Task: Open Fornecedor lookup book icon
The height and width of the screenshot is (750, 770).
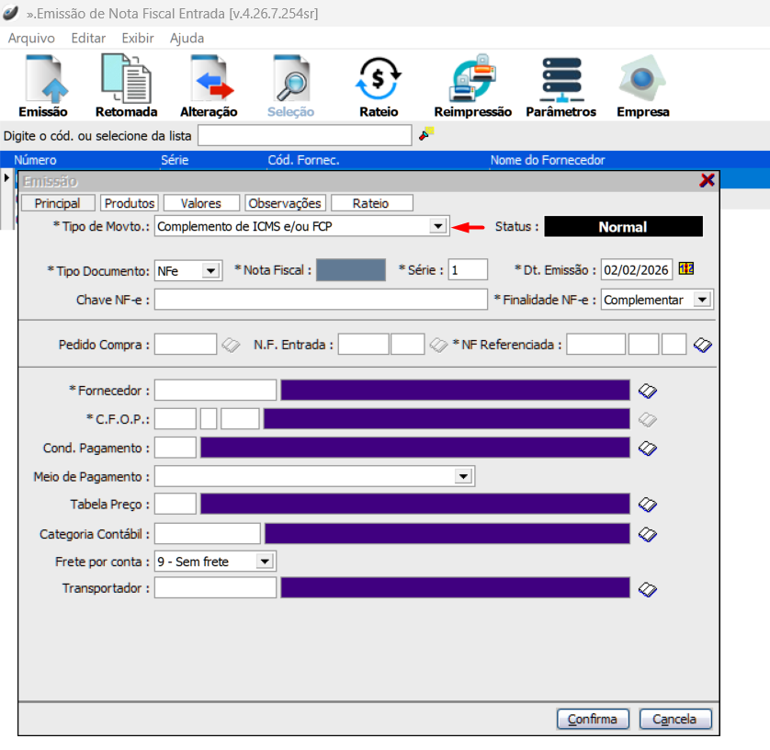Action: click(648, 391)
